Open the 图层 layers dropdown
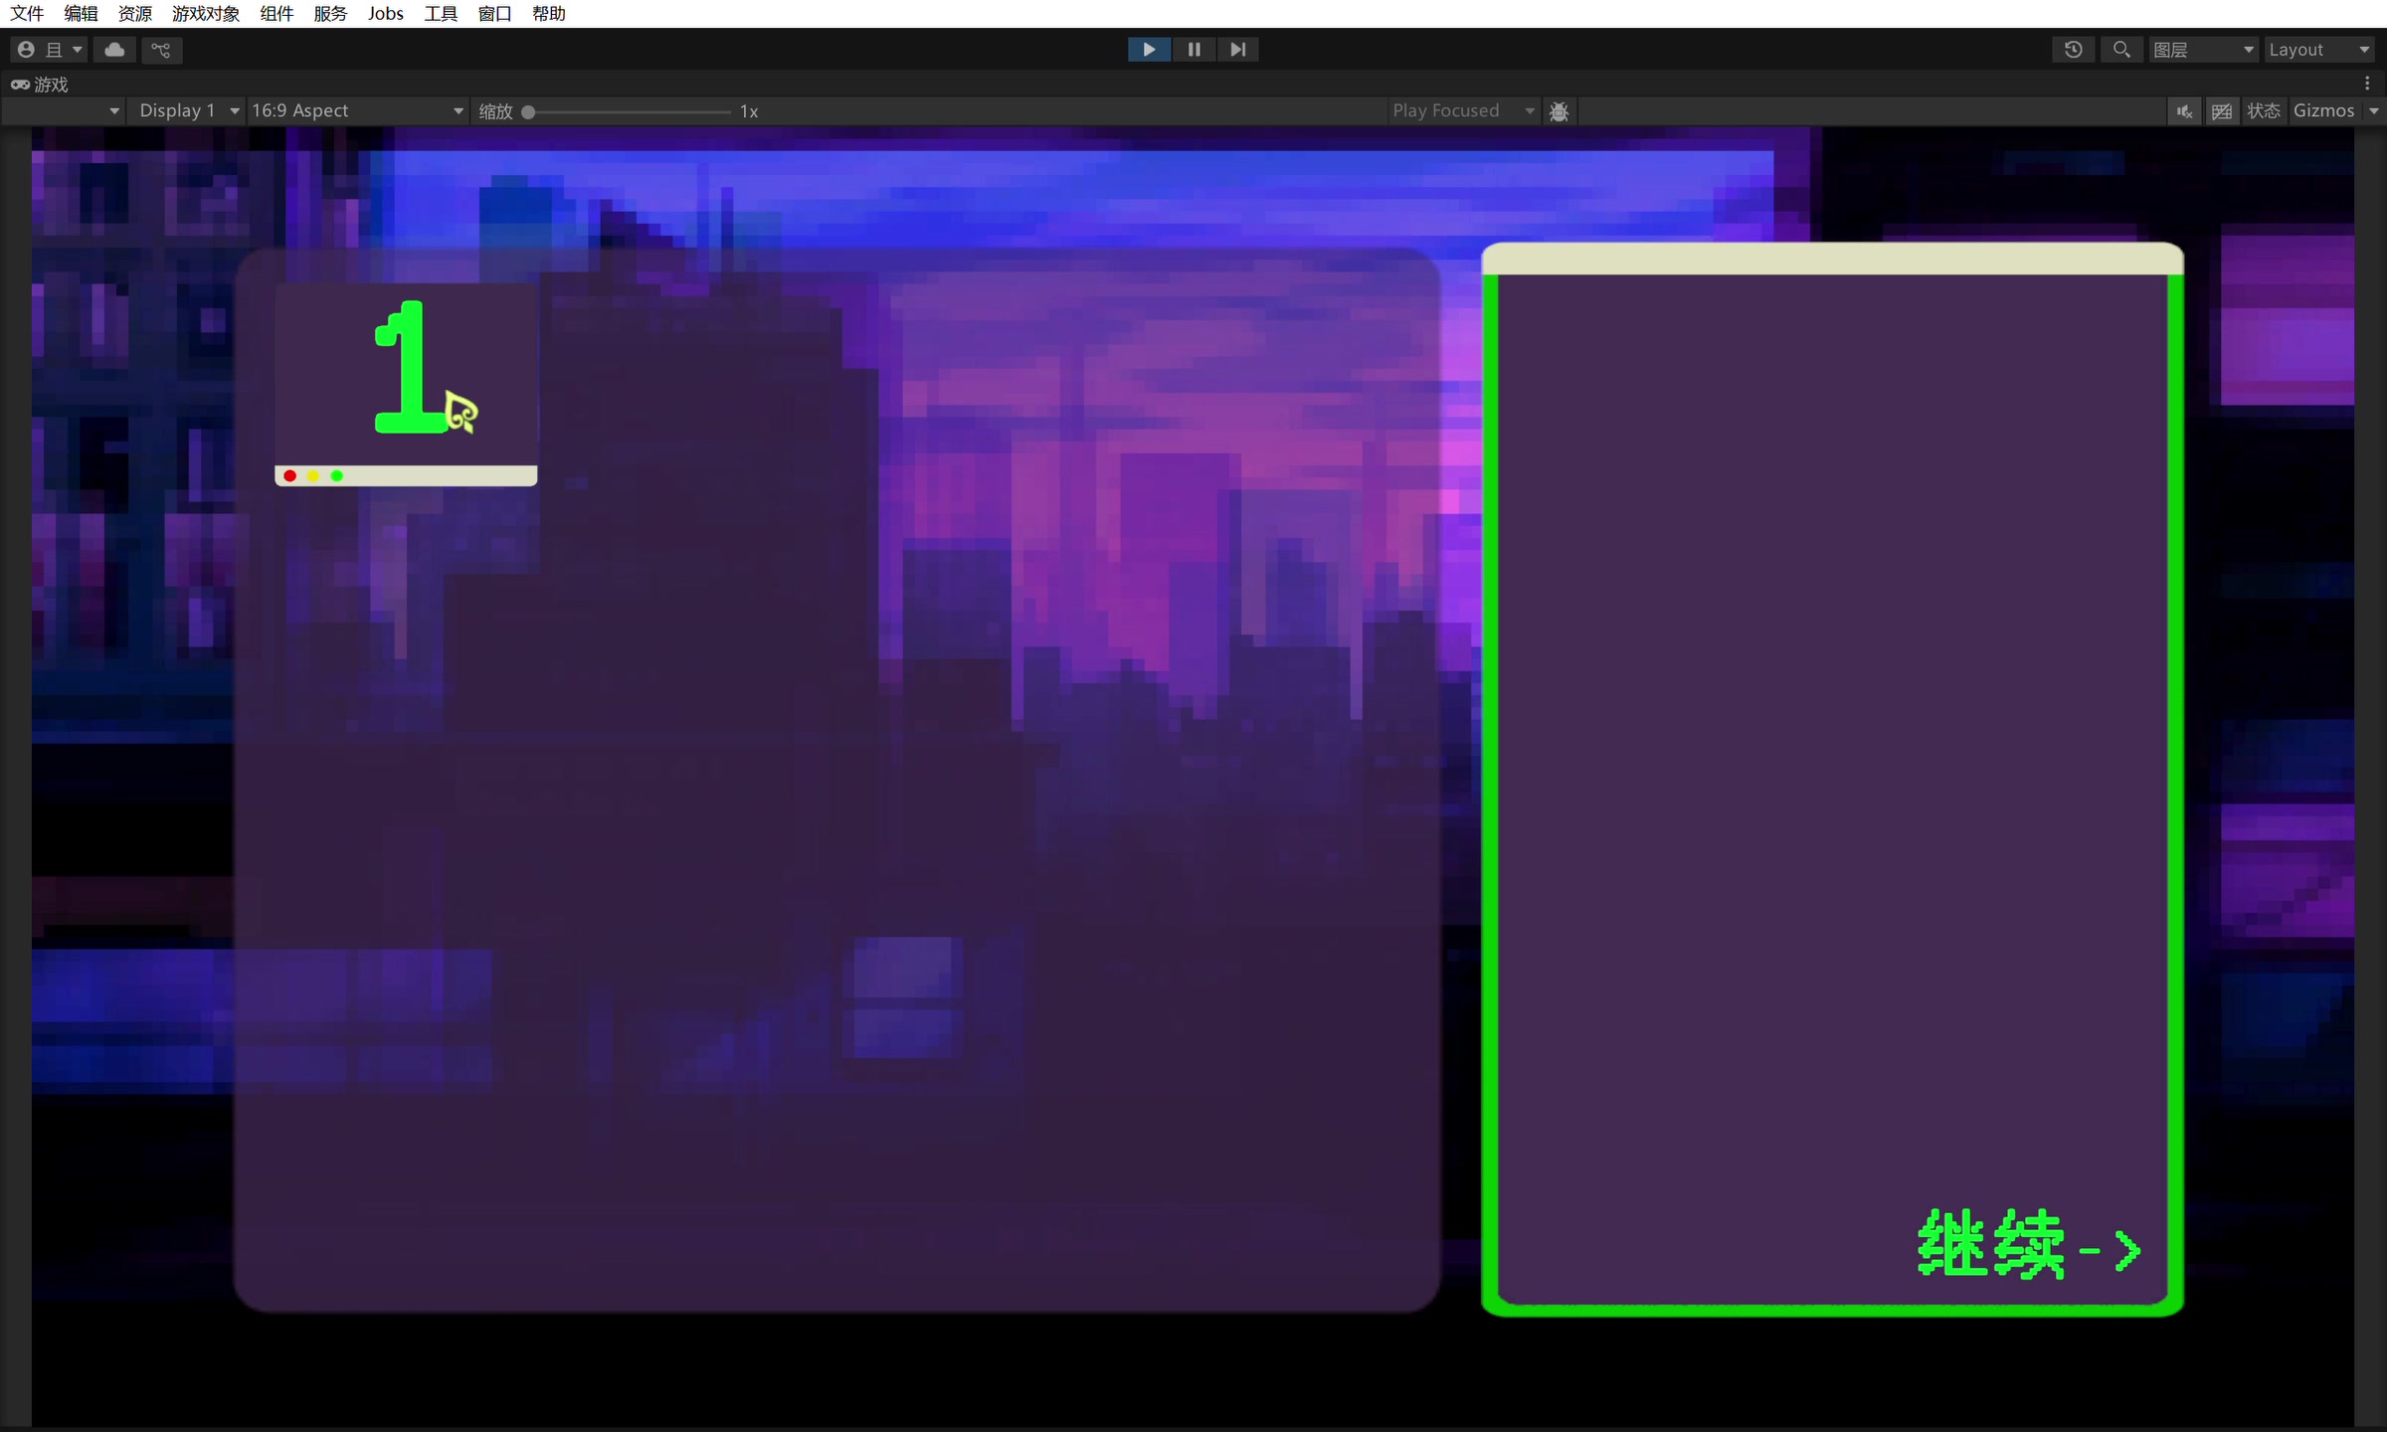The image size is (2387, 1432). click(x=2202, y=50)
